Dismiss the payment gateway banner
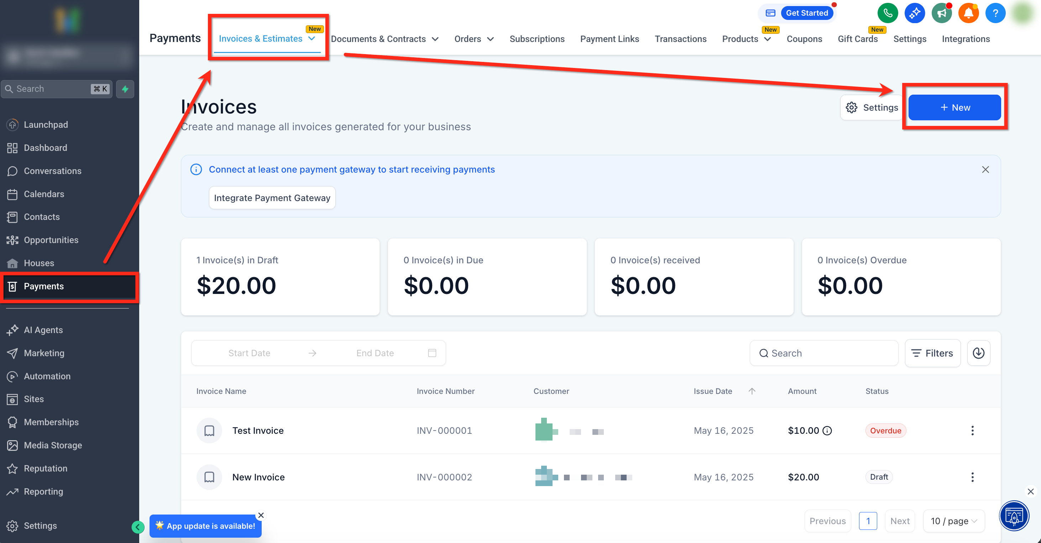 pyautogui.click(x=985, y=169)
